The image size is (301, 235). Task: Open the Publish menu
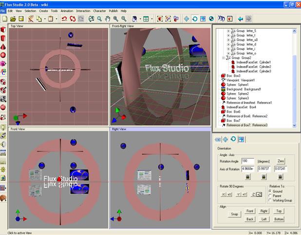113,11
